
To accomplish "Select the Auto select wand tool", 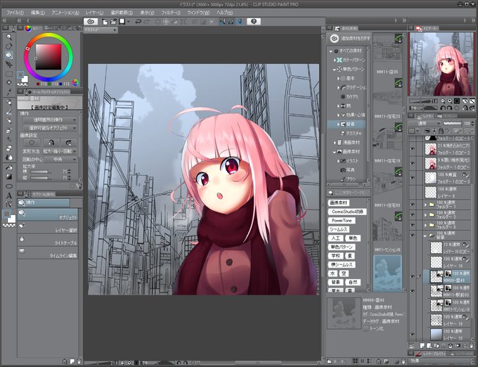I will pyautogui.click(x=9, y=82).
